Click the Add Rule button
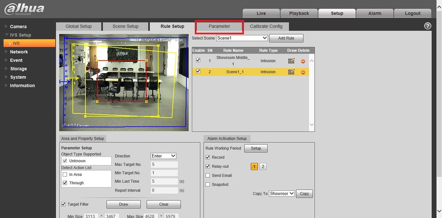Image resolution: width=442 pixels, height=218 pixels. pyautogui.click(x=286, y=38)
